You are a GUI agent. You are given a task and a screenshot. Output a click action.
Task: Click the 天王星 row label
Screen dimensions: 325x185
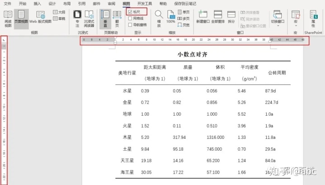point(127,161)
